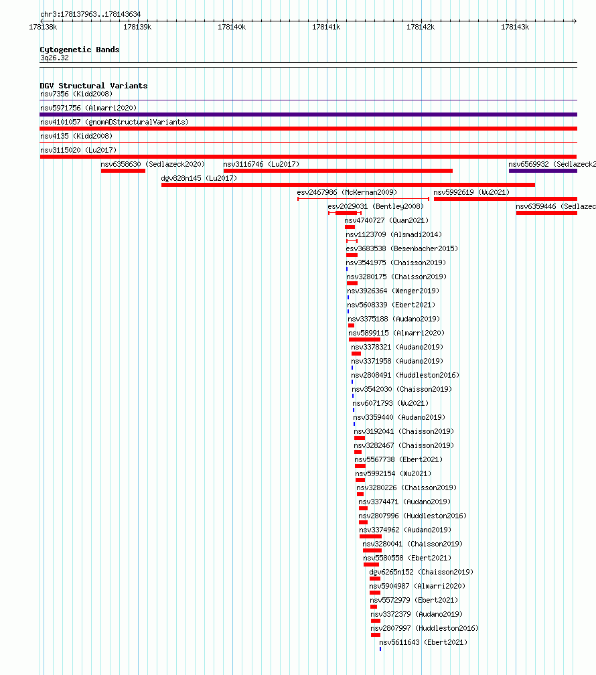Click nsv3926364 (Wenger2019) label

click(393, 291)
